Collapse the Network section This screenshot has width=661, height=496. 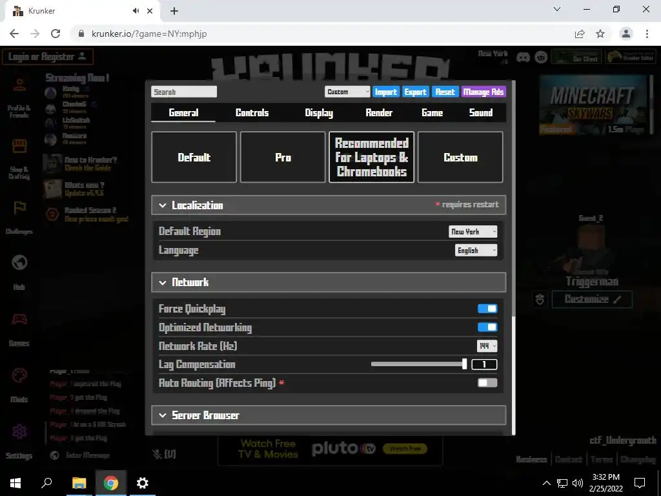pos(329,282)
